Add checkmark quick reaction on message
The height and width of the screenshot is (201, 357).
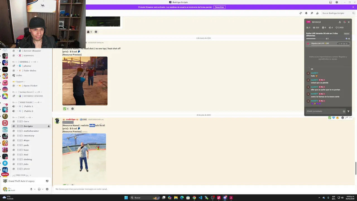(330, 118)
